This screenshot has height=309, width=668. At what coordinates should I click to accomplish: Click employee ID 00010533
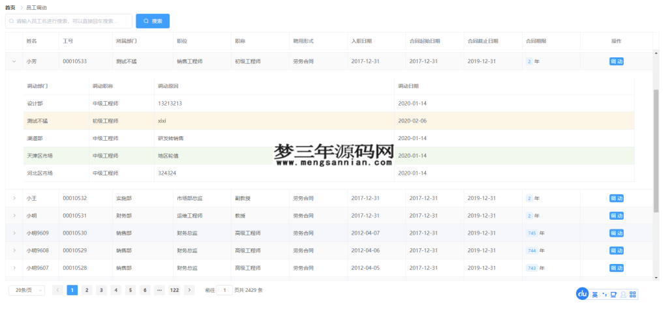[x=75, y=61]
